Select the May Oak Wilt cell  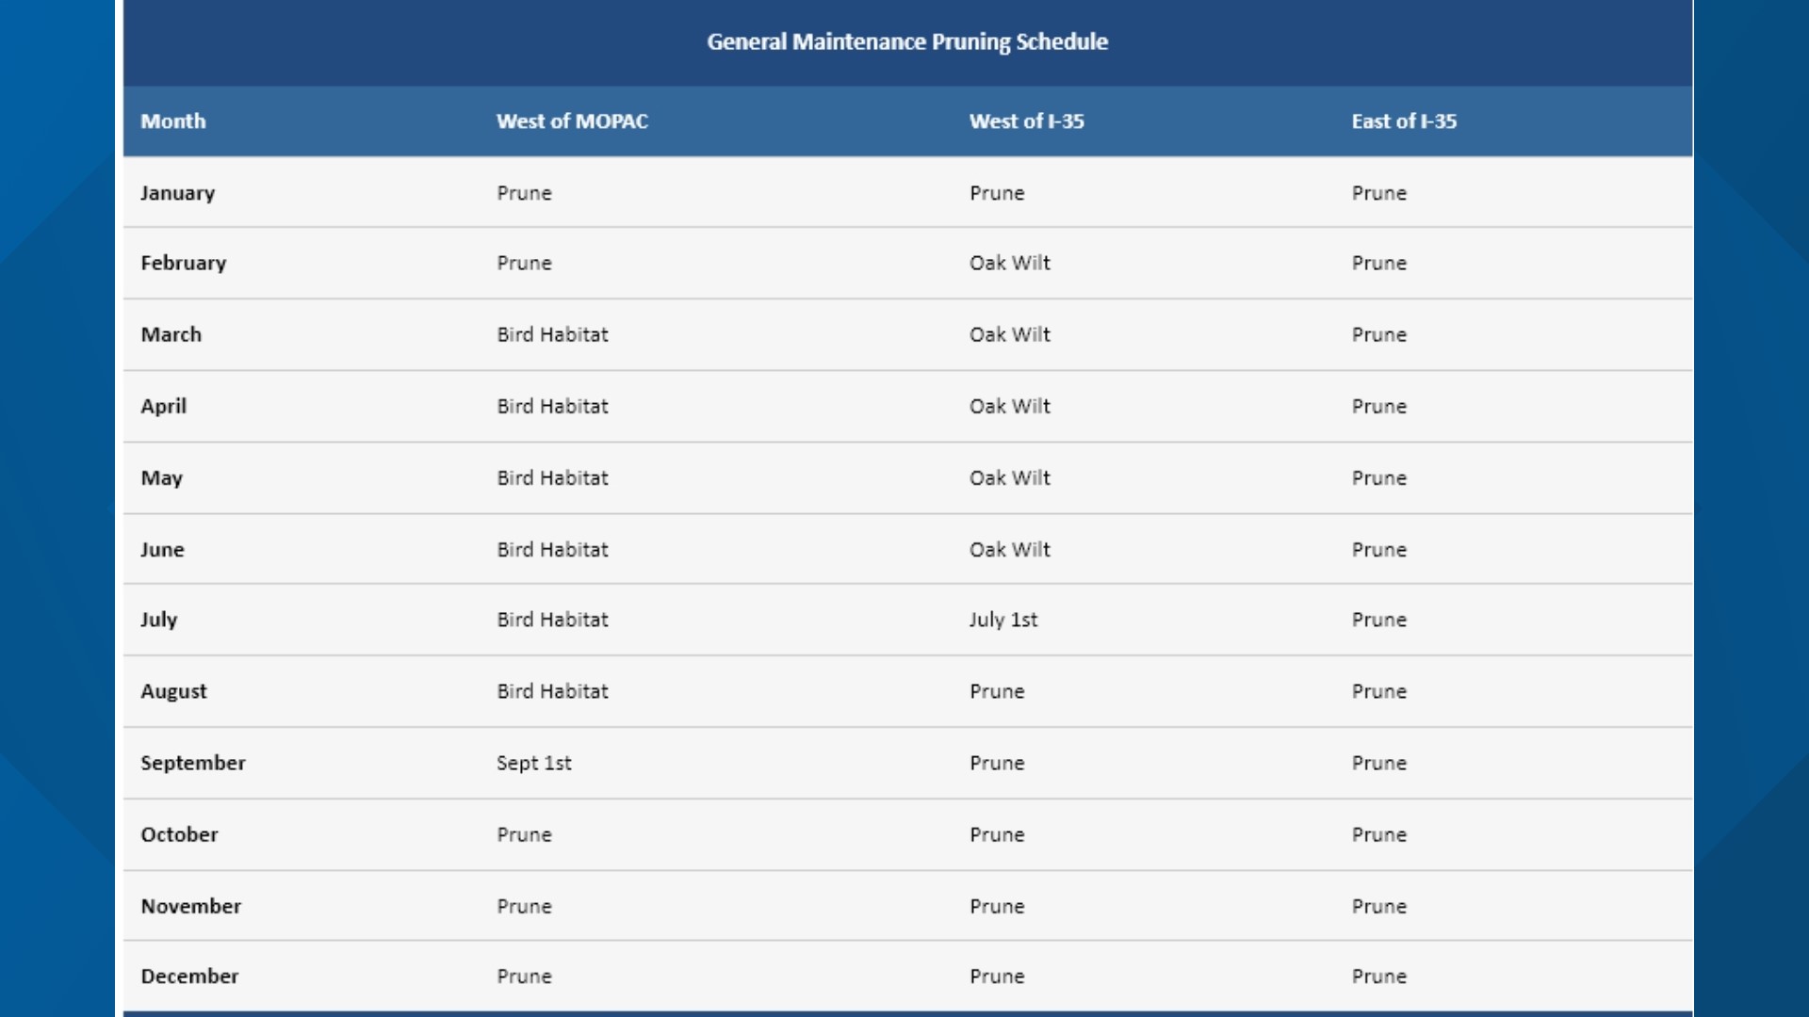1009,477
